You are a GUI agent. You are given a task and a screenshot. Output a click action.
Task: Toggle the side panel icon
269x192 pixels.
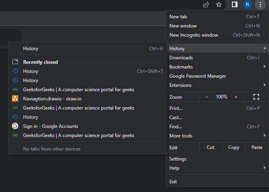tap(235, 5)
